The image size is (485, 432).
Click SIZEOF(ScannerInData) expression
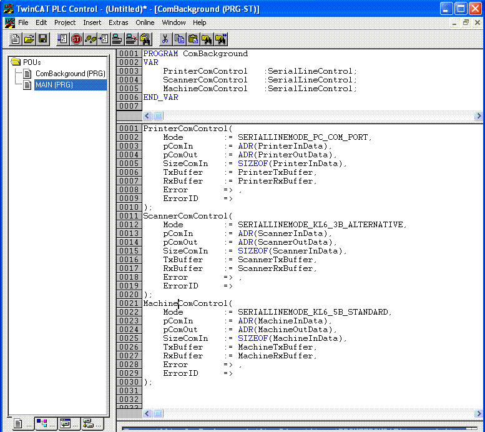pyautogui.click(x=290, y=251)
